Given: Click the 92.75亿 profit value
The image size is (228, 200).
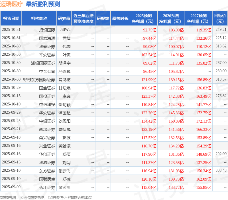Looking at the screenshot, I should (x=150, y=30).
